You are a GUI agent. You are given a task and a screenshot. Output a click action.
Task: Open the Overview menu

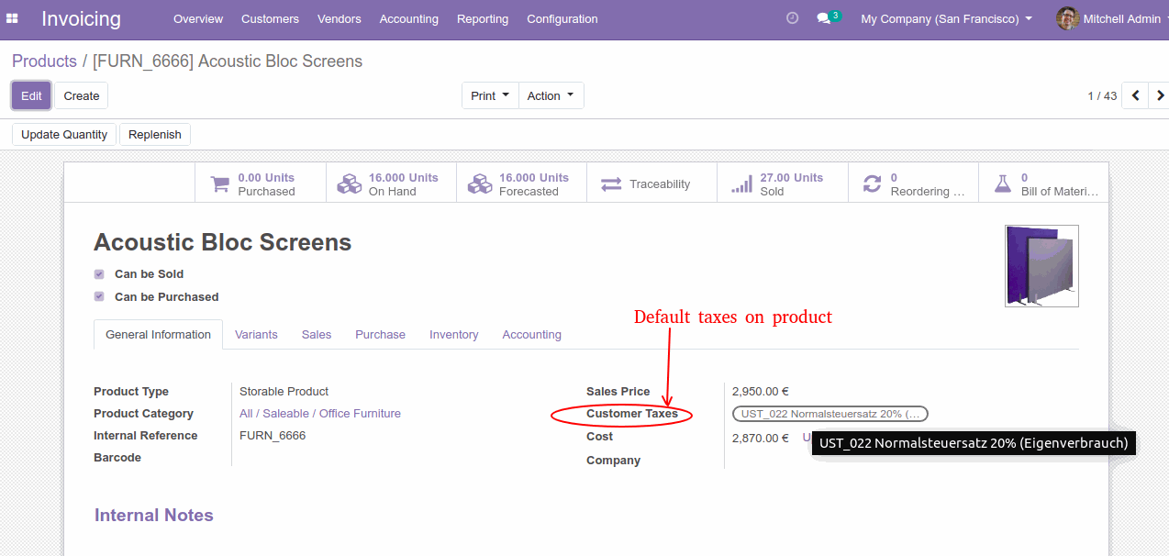click(198, 18)
